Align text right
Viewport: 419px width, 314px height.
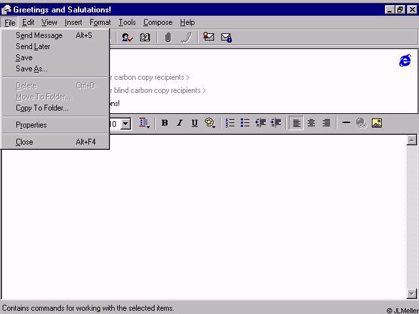pyautogui.click(x=326, y=123)
